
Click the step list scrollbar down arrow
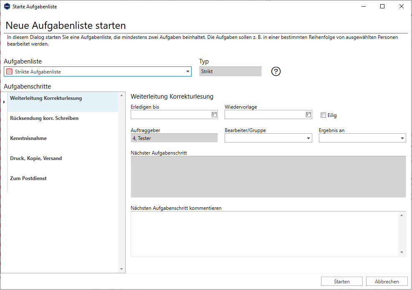click(x=121, y=269)
